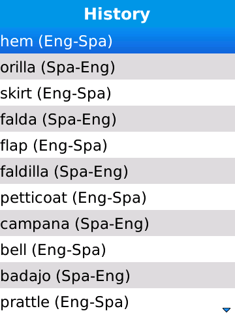Click the (Spa-Eng) label beside orilla
Viewport: 235px width, 313px height.
[x=78, y=67]
